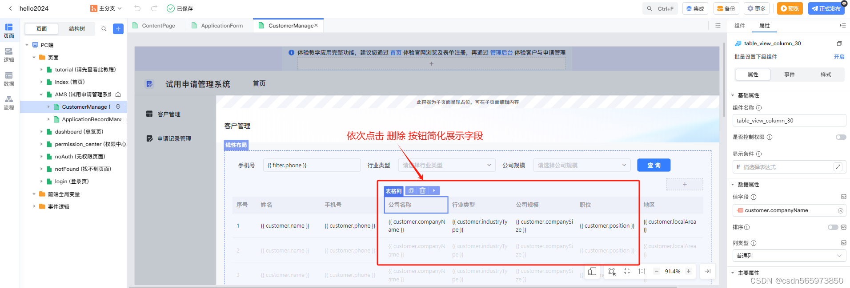Open the 逻辑 sidebar panel
This screenshot has width=850, height=288.
point(9,55)
